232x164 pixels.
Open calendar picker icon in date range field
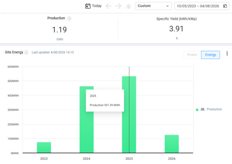coord(225,6)
